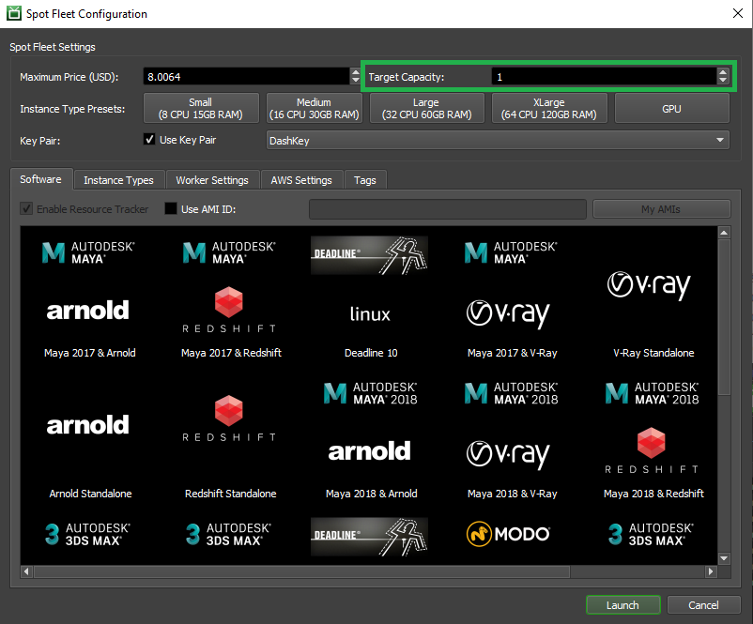This screenshot has width=753, height=624.
Task: Open the Worker Settings tab
Action: point(212,180)
